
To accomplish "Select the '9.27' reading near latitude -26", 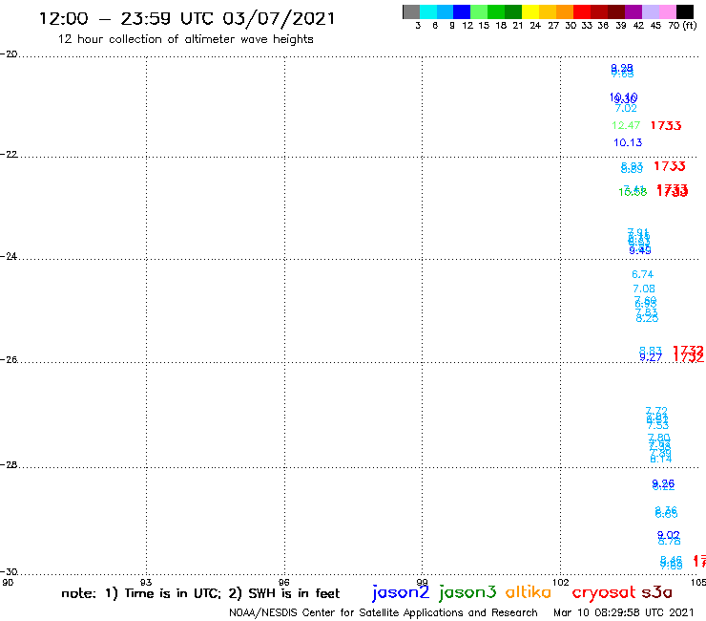I will point(651,358).
